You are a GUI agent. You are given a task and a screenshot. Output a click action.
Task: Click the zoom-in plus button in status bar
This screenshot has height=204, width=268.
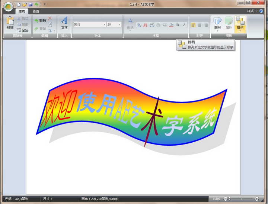coord(257,199)
